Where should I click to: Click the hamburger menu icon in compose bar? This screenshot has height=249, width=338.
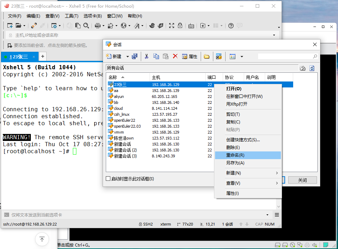coord(277,215)
